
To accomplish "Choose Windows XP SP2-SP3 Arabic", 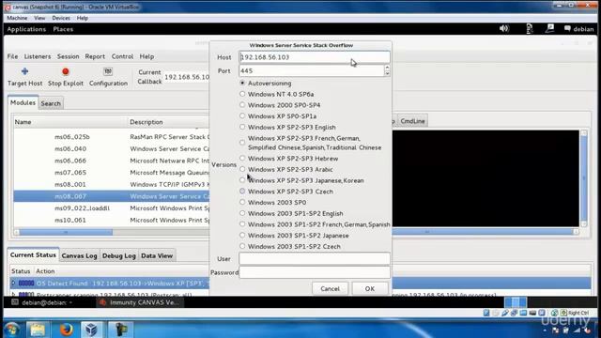I will click(242, 169).
